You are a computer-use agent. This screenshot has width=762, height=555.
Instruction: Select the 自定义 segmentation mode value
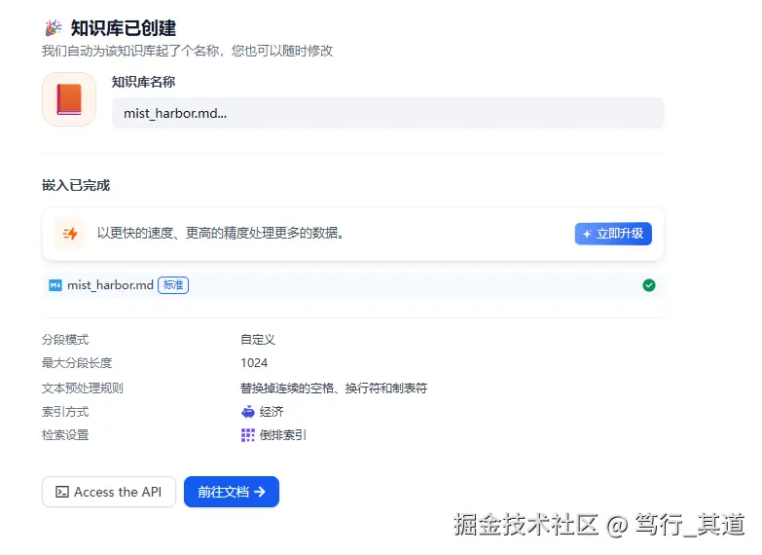[258, 340]
